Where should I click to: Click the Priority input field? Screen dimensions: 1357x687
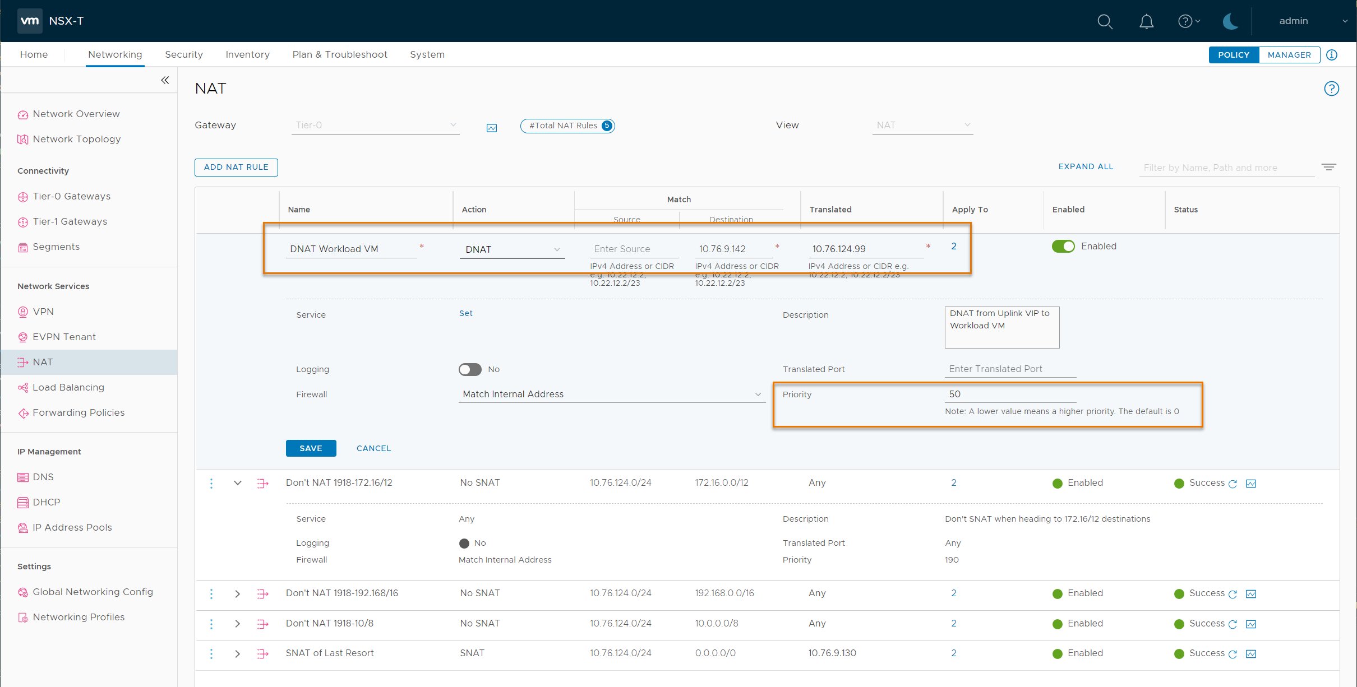(x=1009, y=394)
